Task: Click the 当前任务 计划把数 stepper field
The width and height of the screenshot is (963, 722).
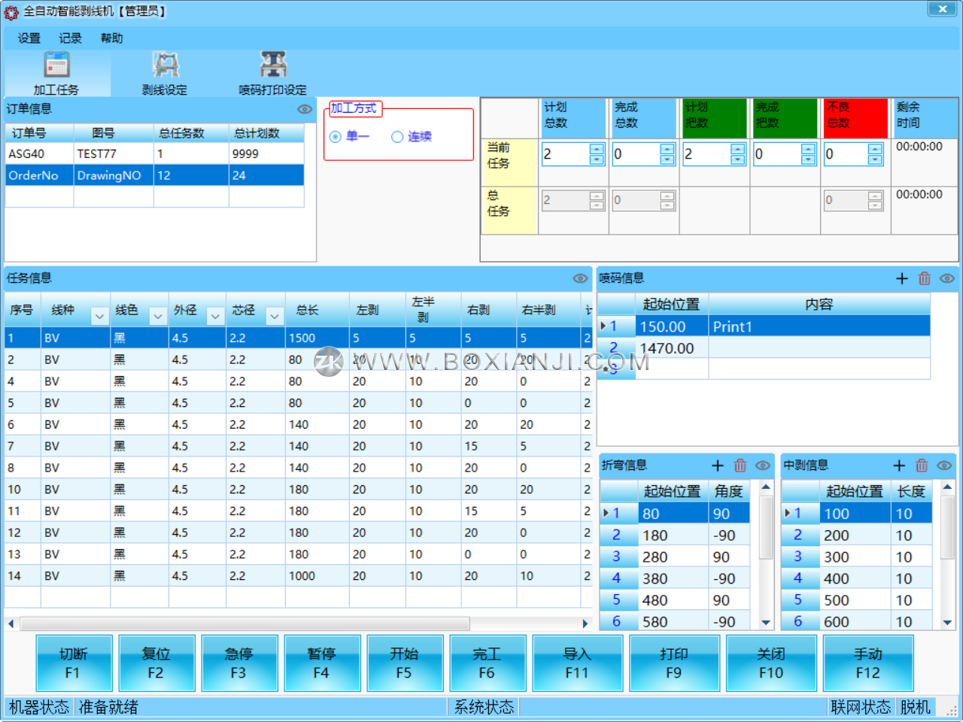Action: pyautogui.click(x=714, y=154)
